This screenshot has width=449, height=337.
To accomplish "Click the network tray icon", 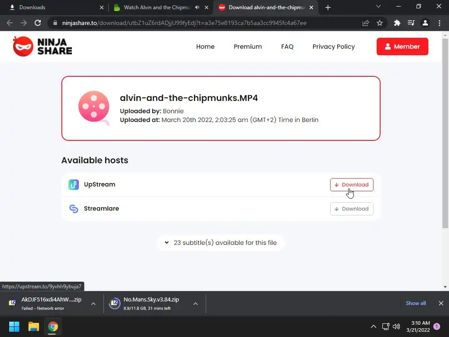I will pos(385,326).
